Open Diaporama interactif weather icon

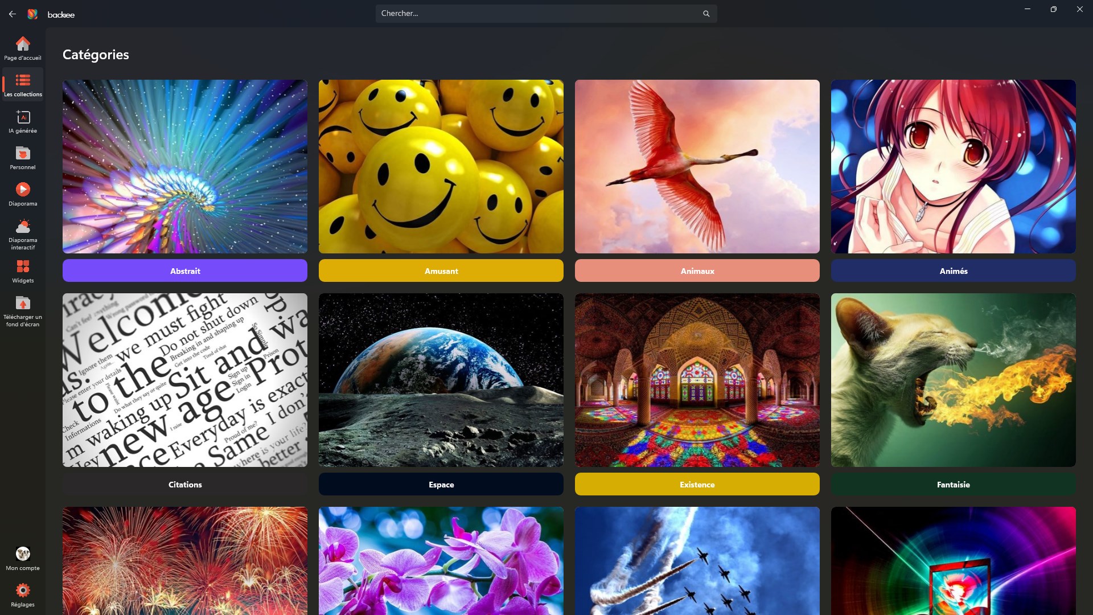tap(23, 227)
